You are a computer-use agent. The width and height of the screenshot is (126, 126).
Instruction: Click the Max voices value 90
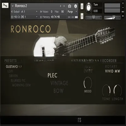pos(62,12)
